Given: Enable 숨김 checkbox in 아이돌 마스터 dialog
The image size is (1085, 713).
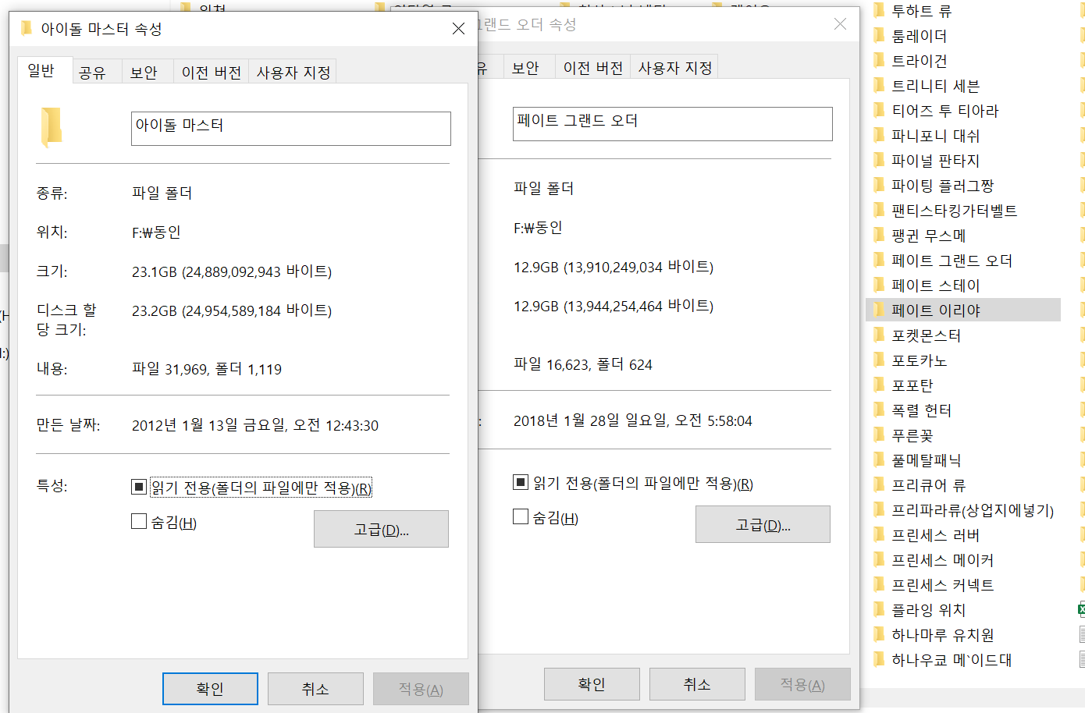Looking at the screenshot, I should tap(139, 522).
